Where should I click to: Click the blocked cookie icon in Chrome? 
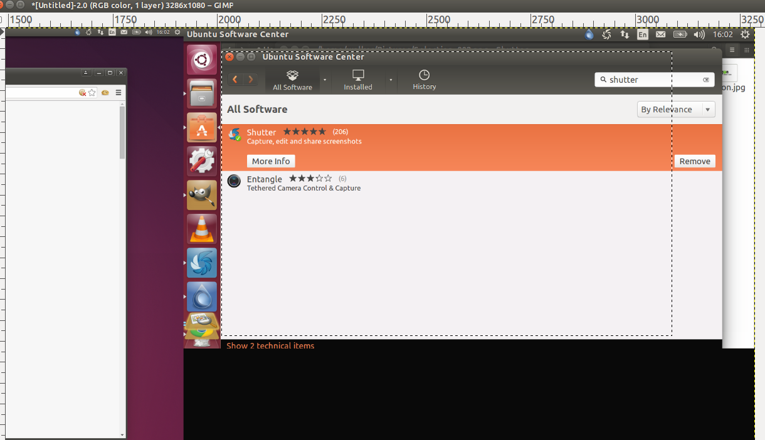82,92
